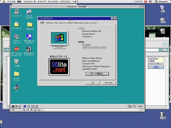This screenshot has width=171, height=128.
Task: Click Virtual PC printer status icon
Action: (x=35, y=110)
